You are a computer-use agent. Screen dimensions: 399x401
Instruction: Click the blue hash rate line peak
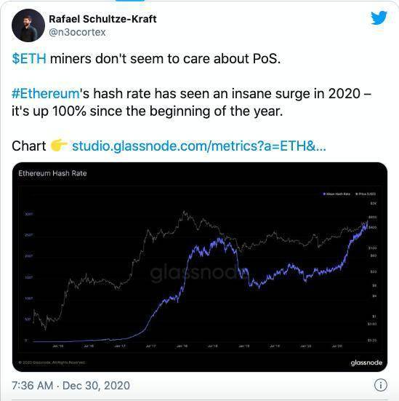coord(367,221)
